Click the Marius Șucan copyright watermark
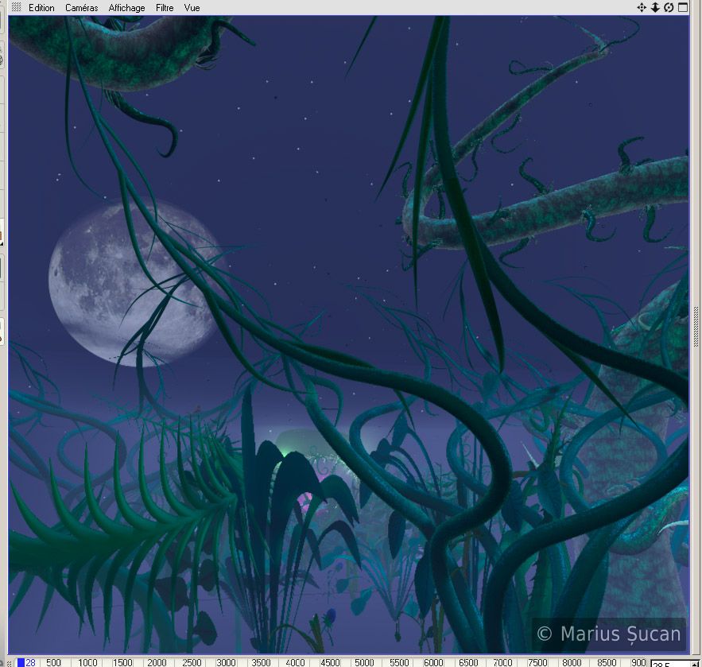Screen dimensions: 702x667 point(609,634)
